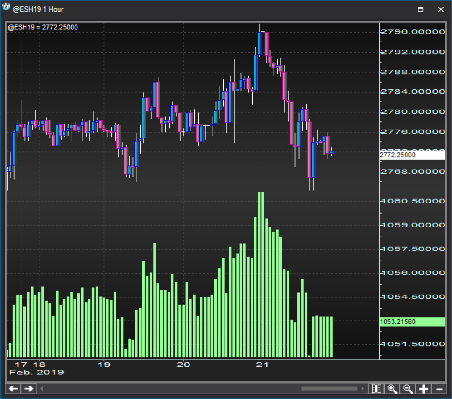
Task: Click the date label 17 on time axis
Action: [x=21, y=365]
